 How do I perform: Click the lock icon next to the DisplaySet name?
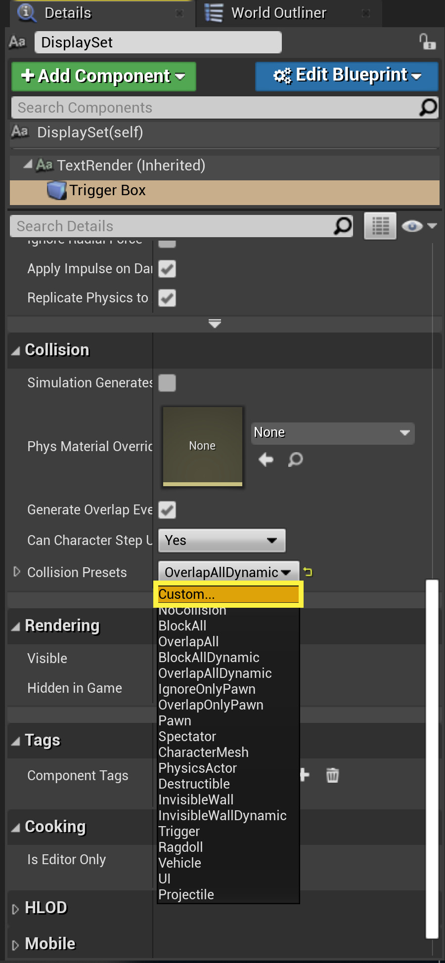tap(427, 42)
